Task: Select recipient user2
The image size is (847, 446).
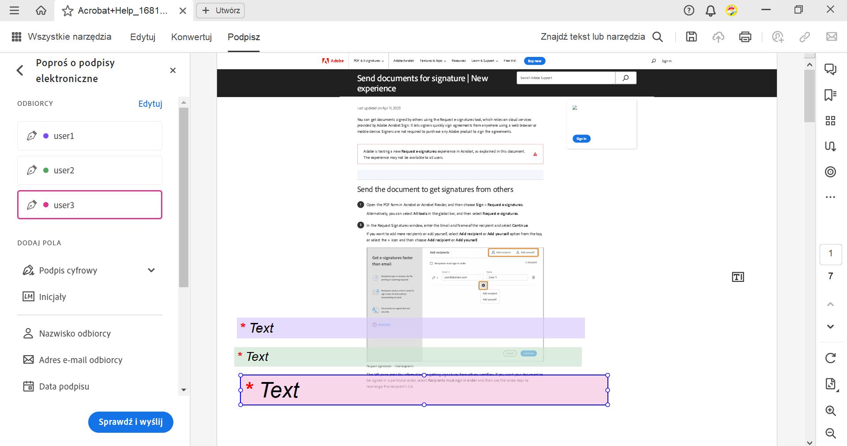Action: tap(90, 170)
